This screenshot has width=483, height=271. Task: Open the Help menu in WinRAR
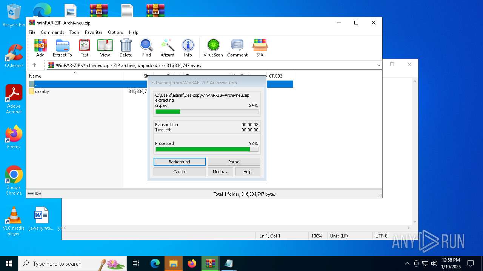pyautogui.click(x=134, y=32)
